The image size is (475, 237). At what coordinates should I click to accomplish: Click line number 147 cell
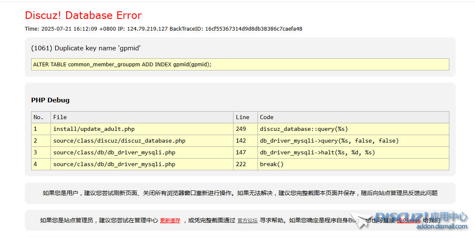click(245, 152)
